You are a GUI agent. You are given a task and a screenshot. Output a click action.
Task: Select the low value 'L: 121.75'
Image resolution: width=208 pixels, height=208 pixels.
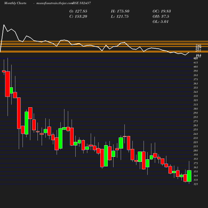(x=120, y=17)
